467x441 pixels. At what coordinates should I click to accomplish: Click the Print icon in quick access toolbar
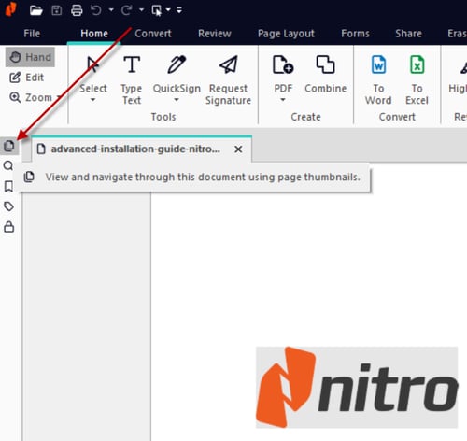[x=77, y=10]
